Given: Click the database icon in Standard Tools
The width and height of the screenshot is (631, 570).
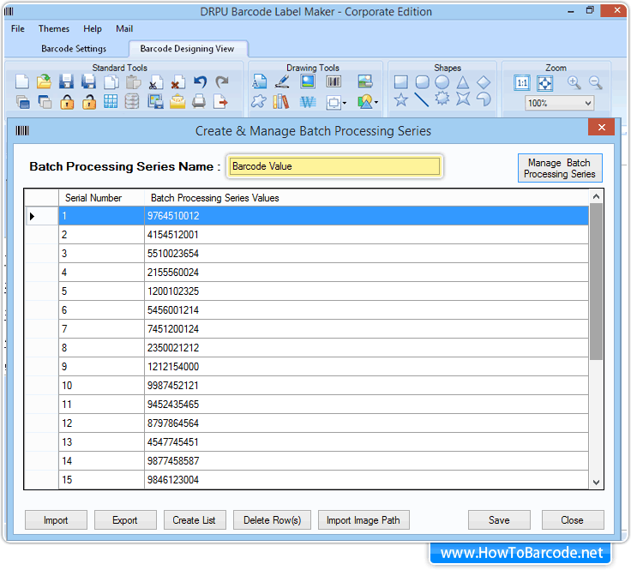Looking at the screenshot, I should pyautogui.click(x=132, y=102).
